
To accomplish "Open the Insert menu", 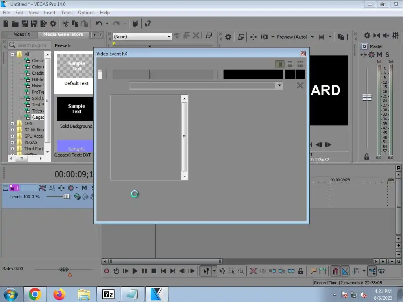I will click(50, 12).
